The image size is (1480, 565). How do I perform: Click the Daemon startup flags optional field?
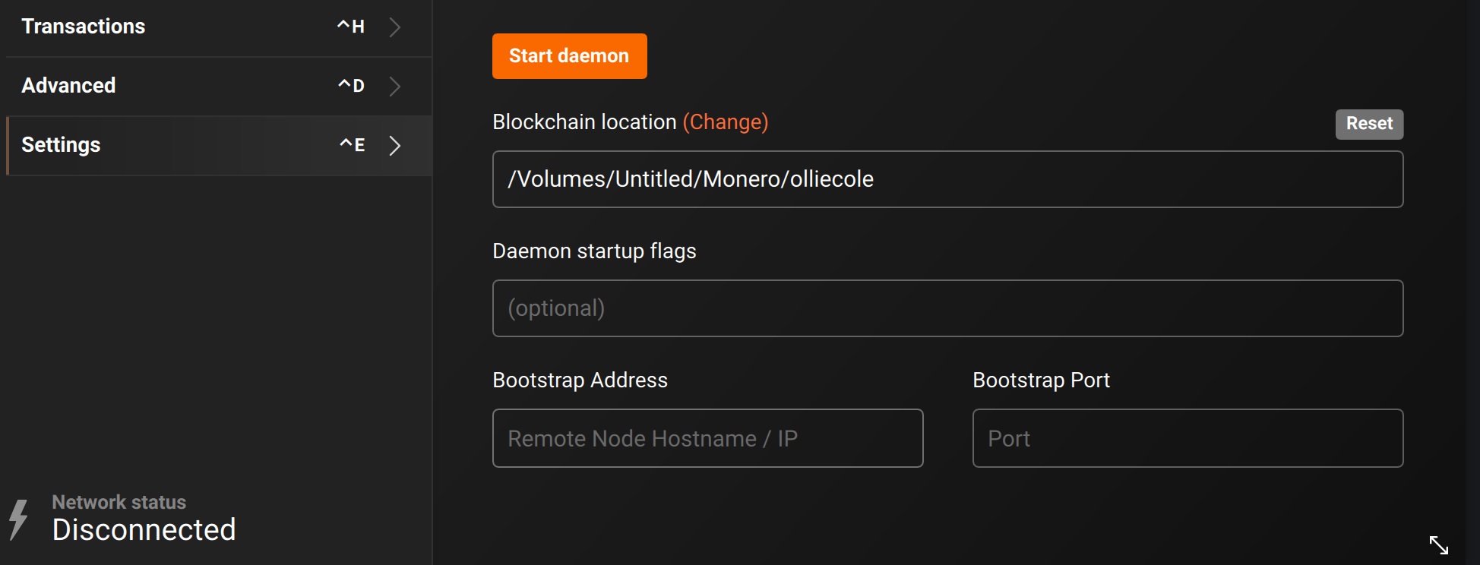click(x=947, y=308)
